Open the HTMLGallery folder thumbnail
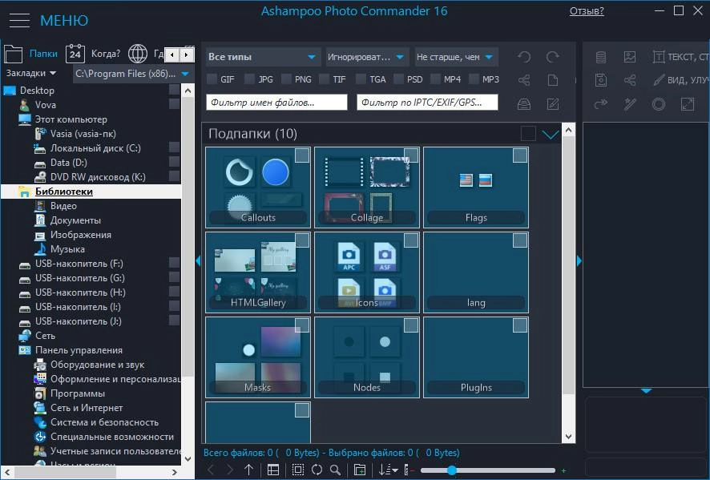The height and width of the screenshot is (480, 710). pos(258,272)
